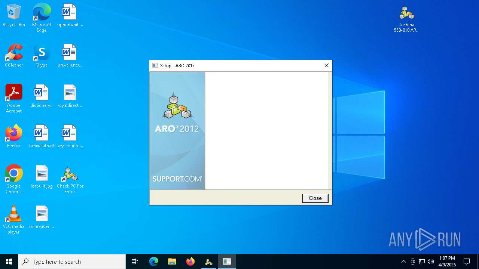
Task: Select the Firefox desktop shortcut
Action: coord(14,137)
